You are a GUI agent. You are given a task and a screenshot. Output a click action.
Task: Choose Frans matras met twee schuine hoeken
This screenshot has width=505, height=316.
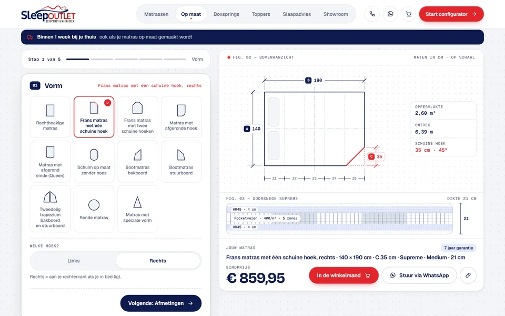click(x=137, y=117)
